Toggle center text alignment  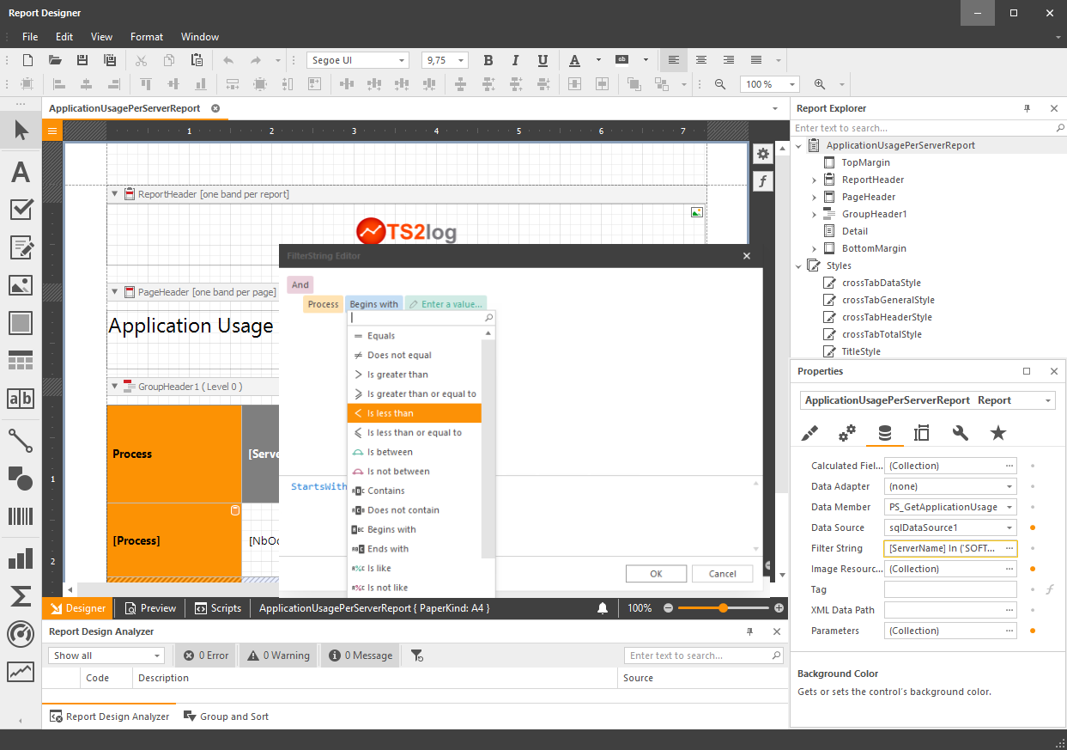pyautogui.click(x=701, y=60)
